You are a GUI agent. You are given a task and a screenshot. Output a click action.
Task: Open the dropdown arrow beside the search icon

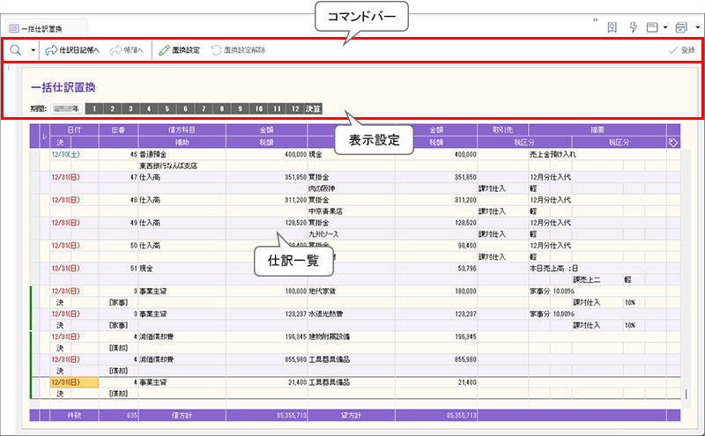[33, 50]
